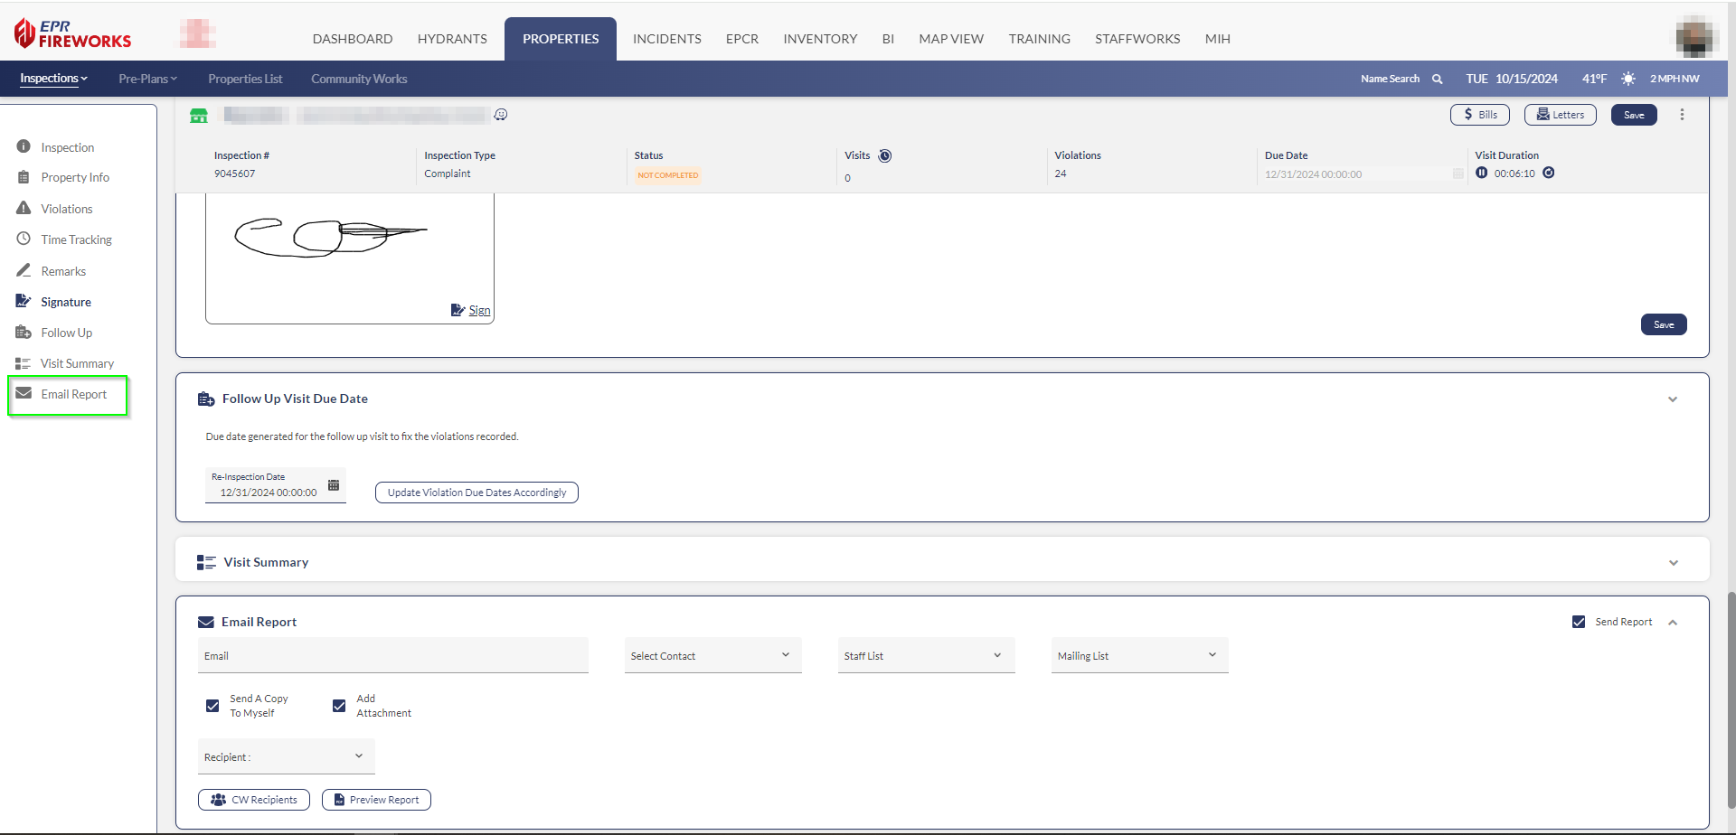Switch to the INCIDENTS tab
The height and width of the screenshot is (835, 1736).
coord(666,39)
